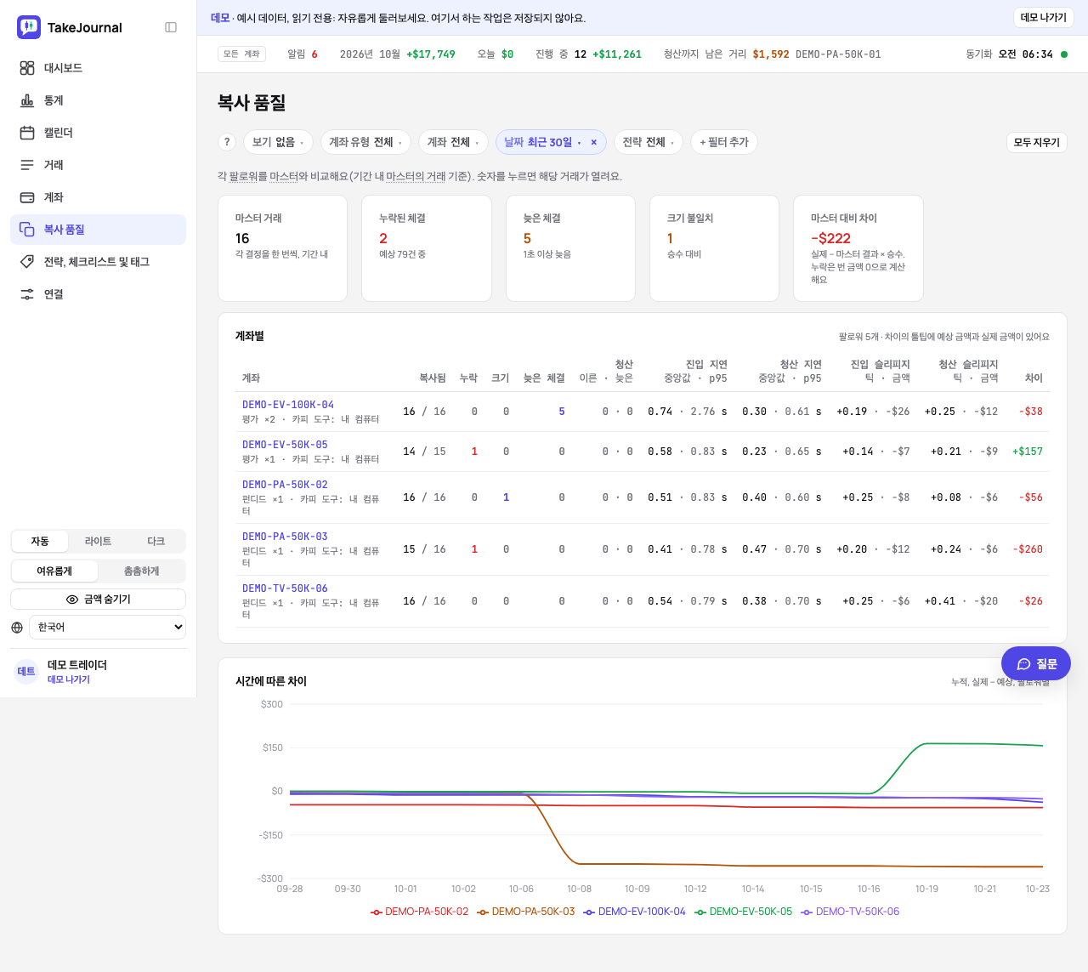Toggle DEMO-EV-50K-05 series in chart legend
Screen dimensions: 1088x972
744,912
